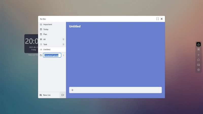This screenshot has height=114, width=203.
Task: Click the Important star icon
Action: 41,24
